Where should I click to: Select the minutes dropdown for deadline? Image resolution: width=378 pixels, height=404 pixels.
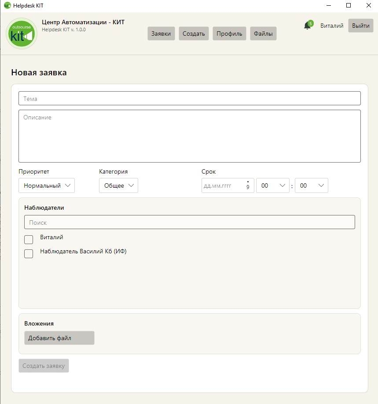(312, 185)
